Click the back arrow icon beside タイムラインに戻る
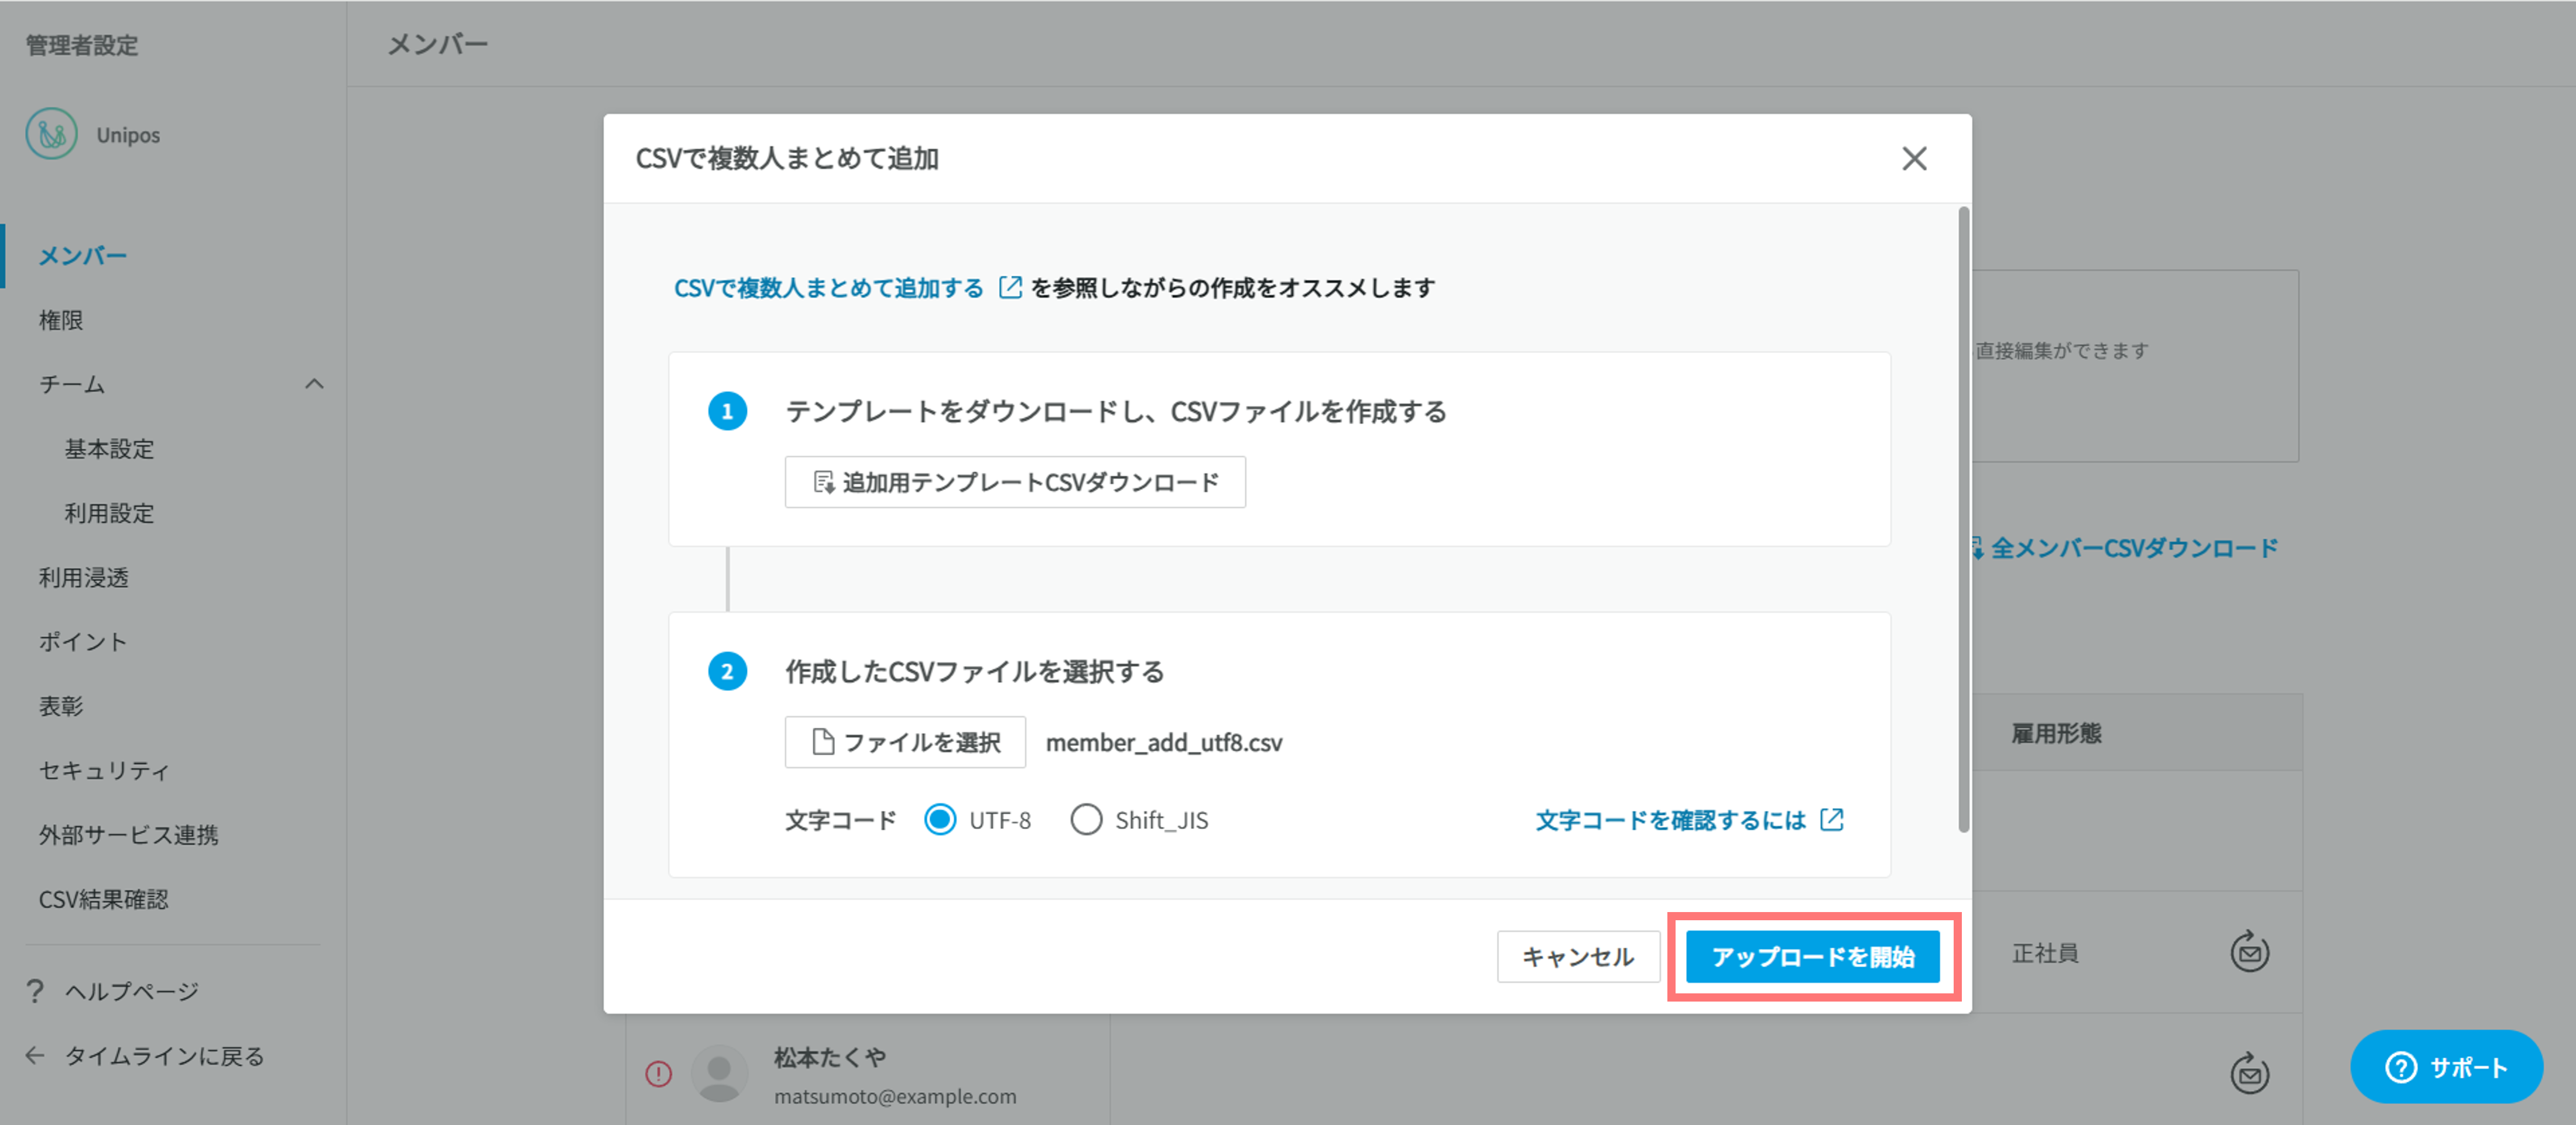This screenshot has width=2576, height=1125. coord(35,1056)
